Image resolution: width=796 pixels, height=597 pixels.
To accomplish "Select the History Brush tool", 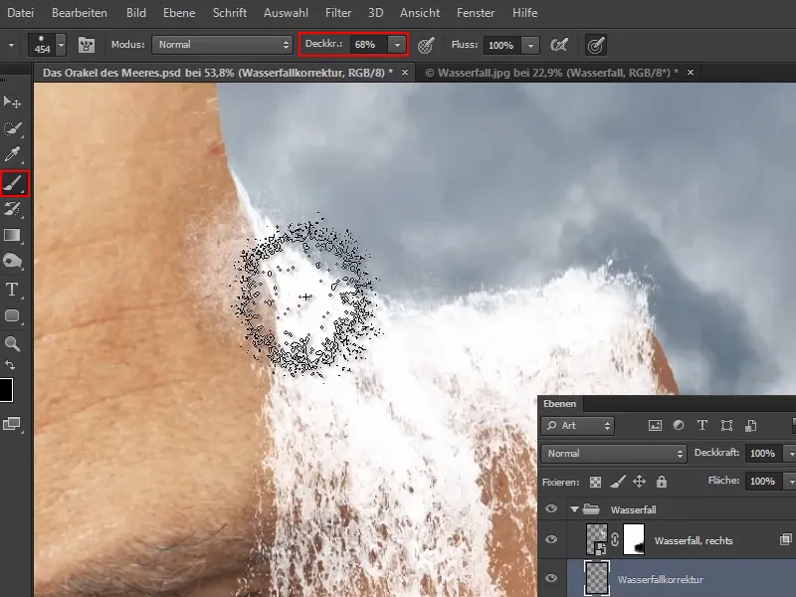I will coord(12,209).
